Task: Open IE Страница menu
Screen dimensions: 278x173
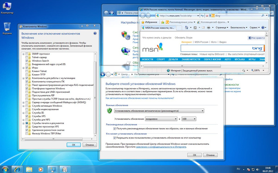Action: click(x=222, y=28)
